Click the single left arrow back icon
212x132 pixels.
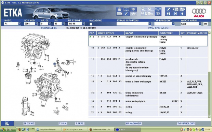(x=182, y=14)
